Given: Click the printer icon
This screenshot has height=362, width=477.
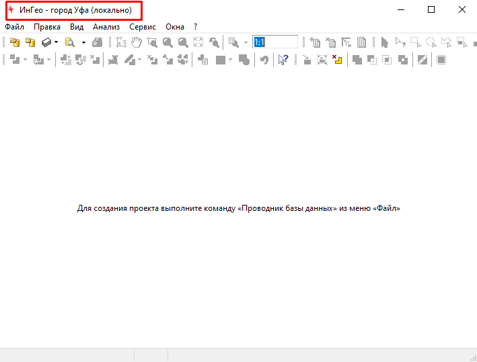Looking at the screenshot, I should point(98,42).
